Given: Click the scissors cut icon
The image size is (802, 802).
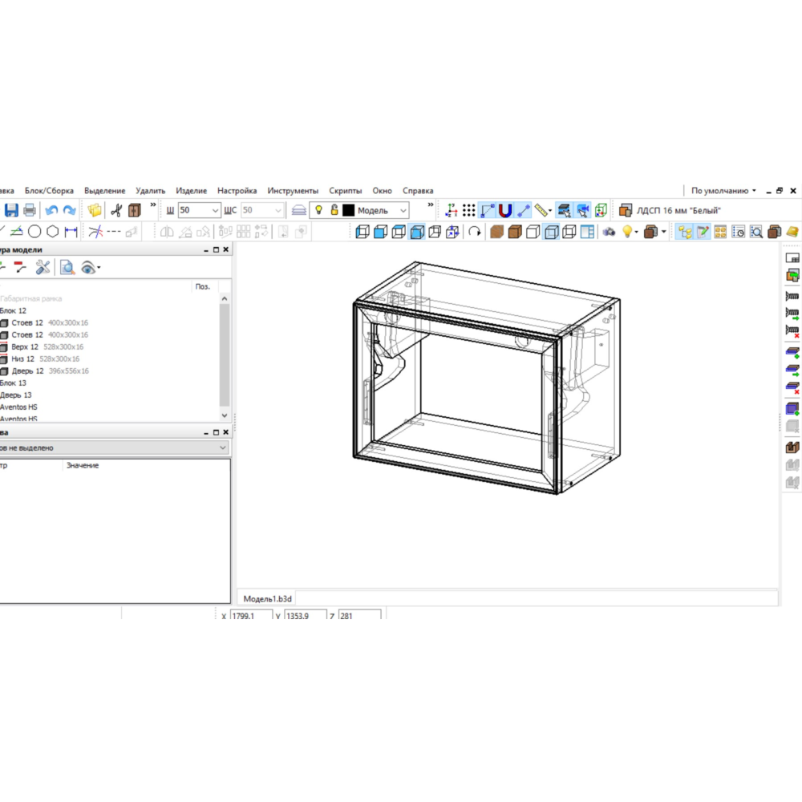Looking at the screenshot, I should coord(116,210).
